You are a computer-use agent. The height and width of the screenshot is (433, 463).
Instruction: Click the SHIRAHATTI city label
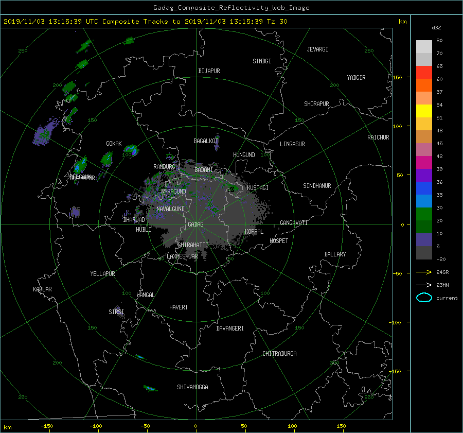[x=193, y=245]
